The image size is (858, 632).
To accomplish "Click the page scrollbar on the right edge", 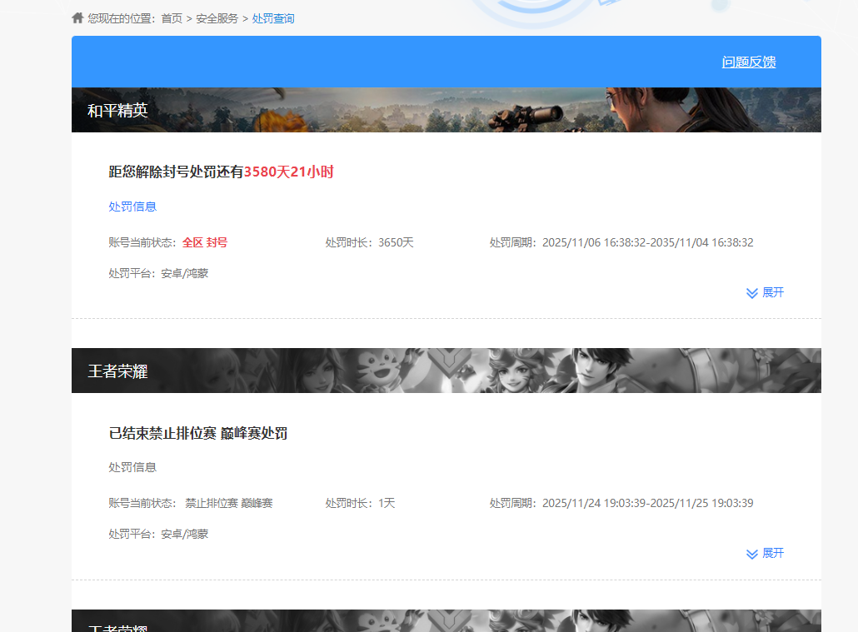I will [854, 316].
